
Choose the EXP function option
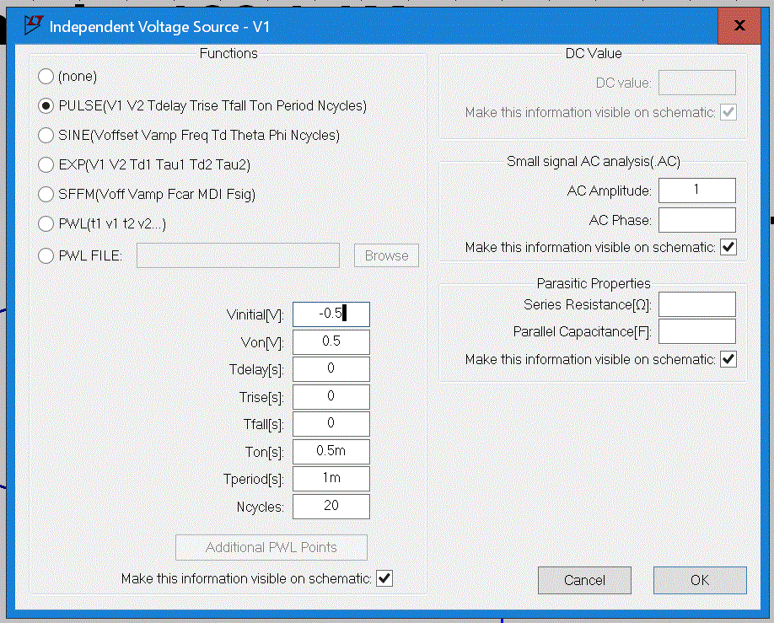46,164
